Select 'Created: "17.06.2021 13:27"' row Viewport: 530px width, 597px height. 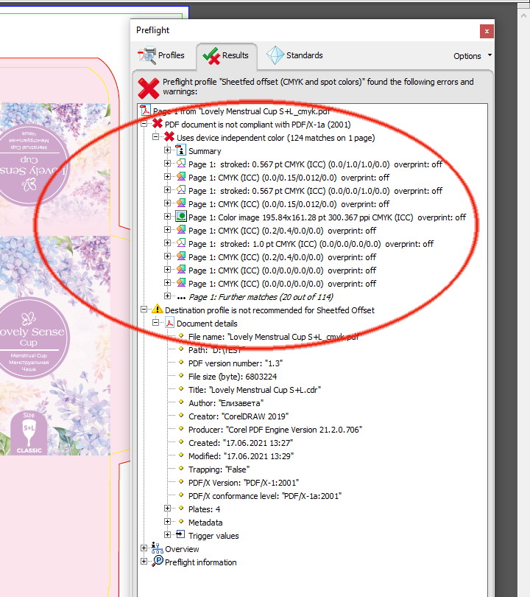(240, 443)
